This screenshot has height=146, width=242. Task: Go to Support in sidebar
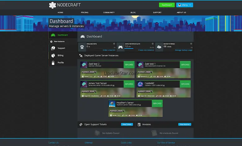coord(61,48)
